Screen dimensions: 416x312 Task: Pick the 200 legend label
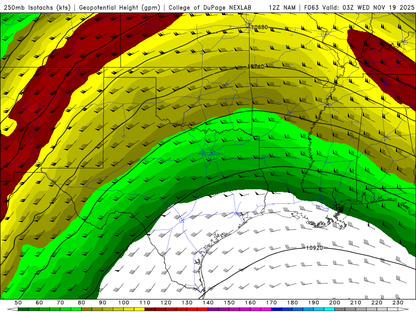tap(334, 303)
